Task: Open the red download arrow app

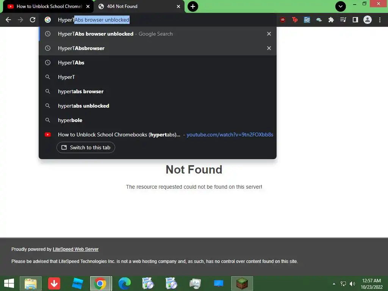Action: tap(54, 283)
